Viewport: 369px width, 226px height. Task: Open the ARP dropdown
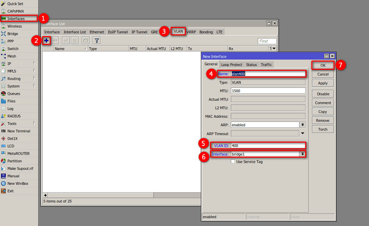click(x=302, y=125)
